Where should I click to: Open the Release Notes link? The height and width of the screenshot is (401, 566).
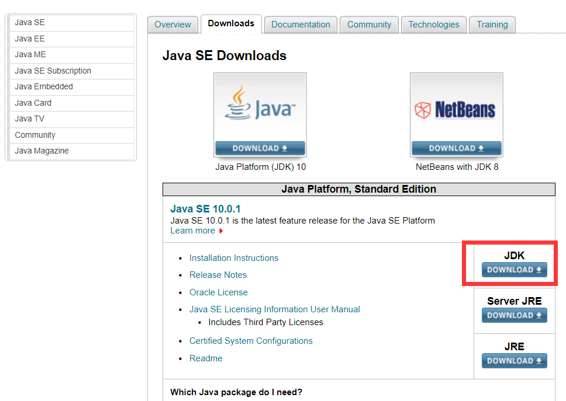[x=218, y=275]
